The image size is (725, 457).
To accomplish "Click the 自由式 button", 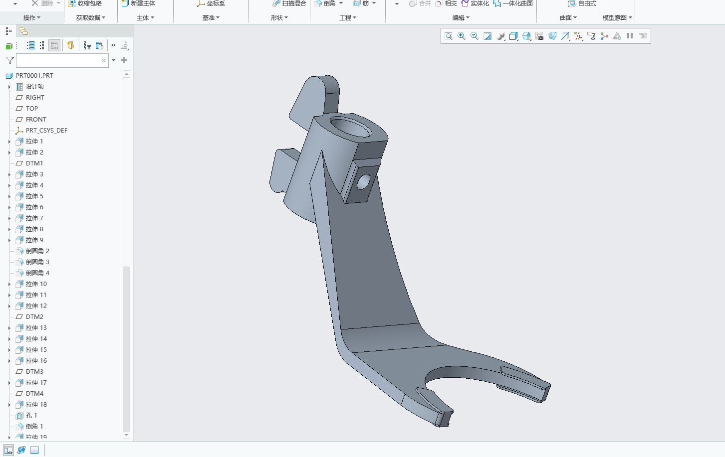I will click(582, 3).
